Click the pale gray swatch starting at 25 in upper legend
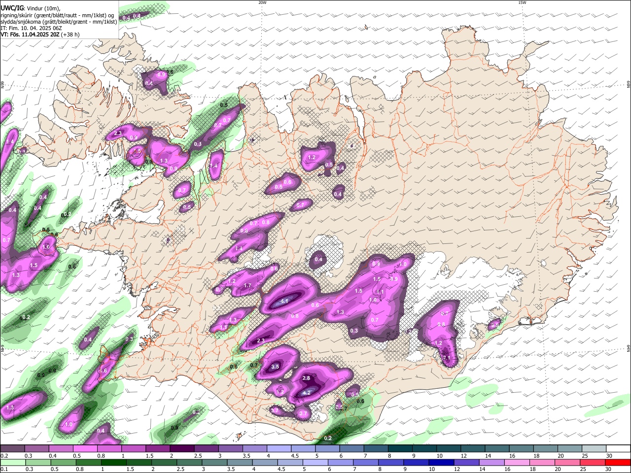Screen dimensions: 631x473 click(595, 448)
